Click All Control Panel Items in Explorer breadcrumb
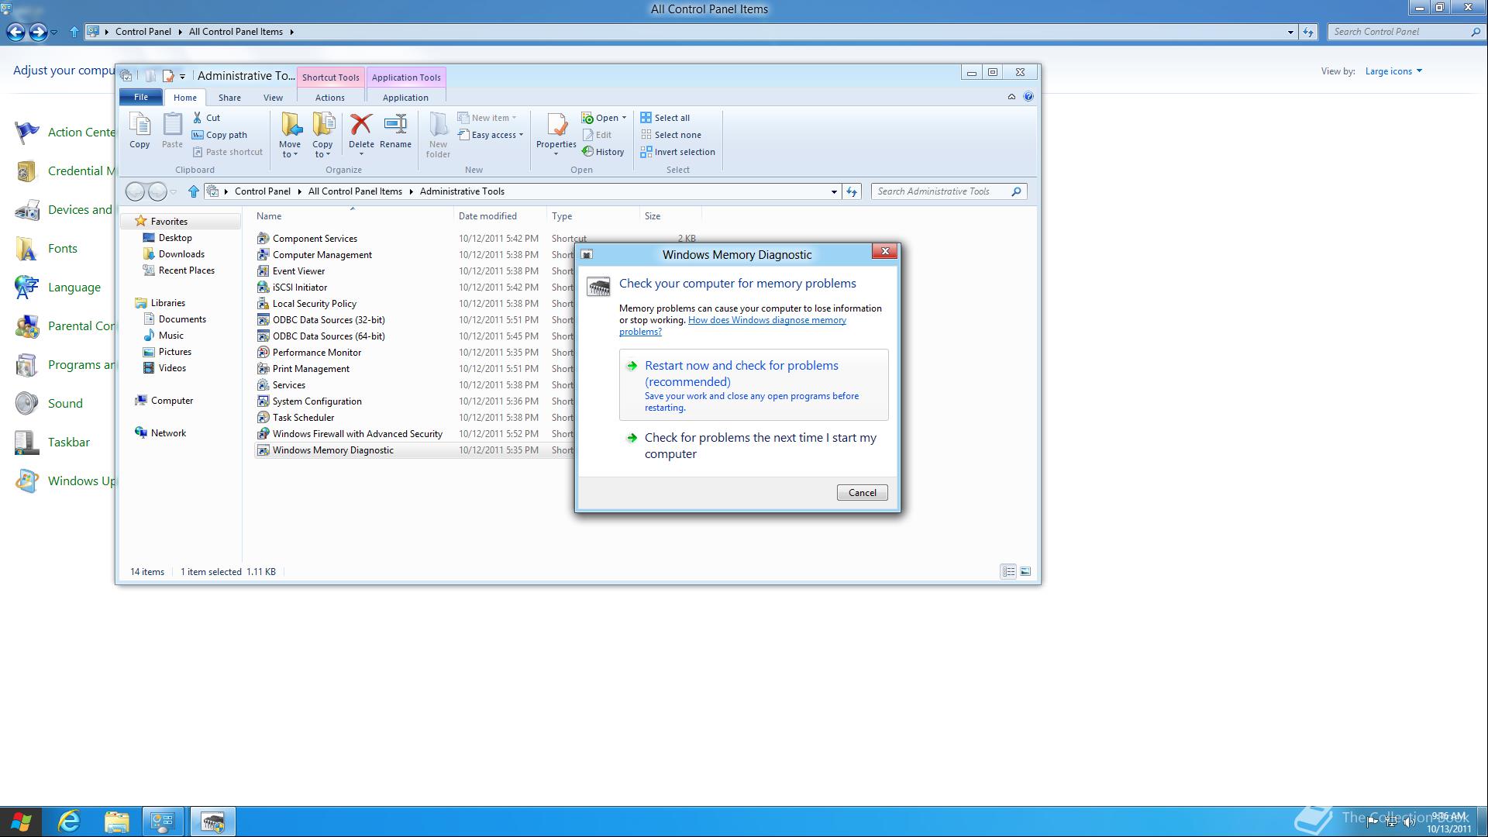 355,191
